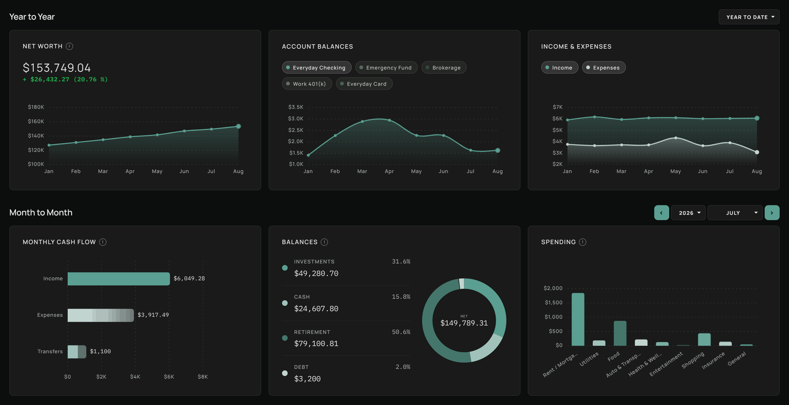Click the General spending axis label
This screenshot has height=405, width=789.
737,359
